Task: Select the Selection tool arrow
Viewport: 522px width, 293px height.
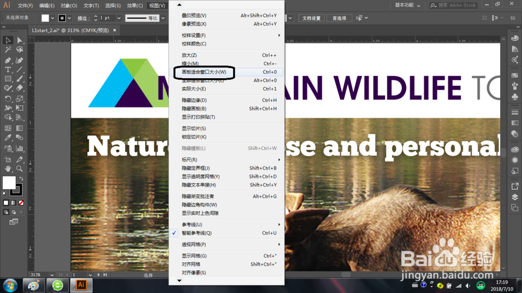Action: (8, 40)
